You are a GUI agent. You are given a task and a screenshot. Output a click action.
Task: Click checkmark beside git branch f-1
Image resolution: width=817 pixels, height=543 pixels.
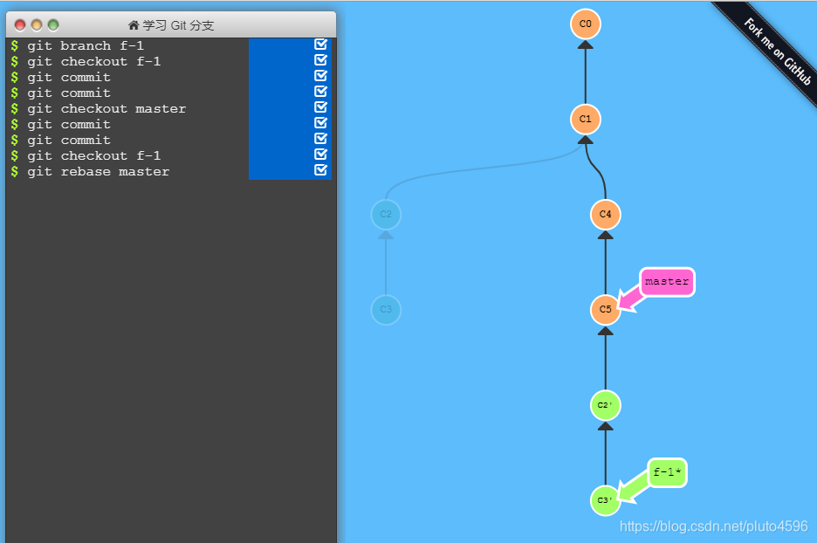point(320,45)
